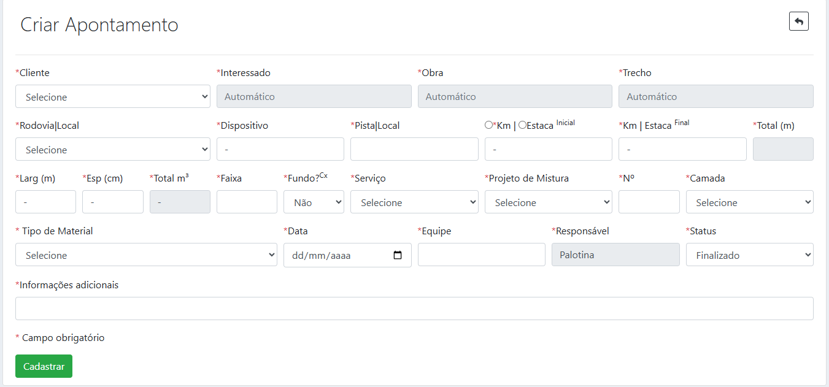
Task: Click the Faixa input field
Action: [x=247, y=202]
